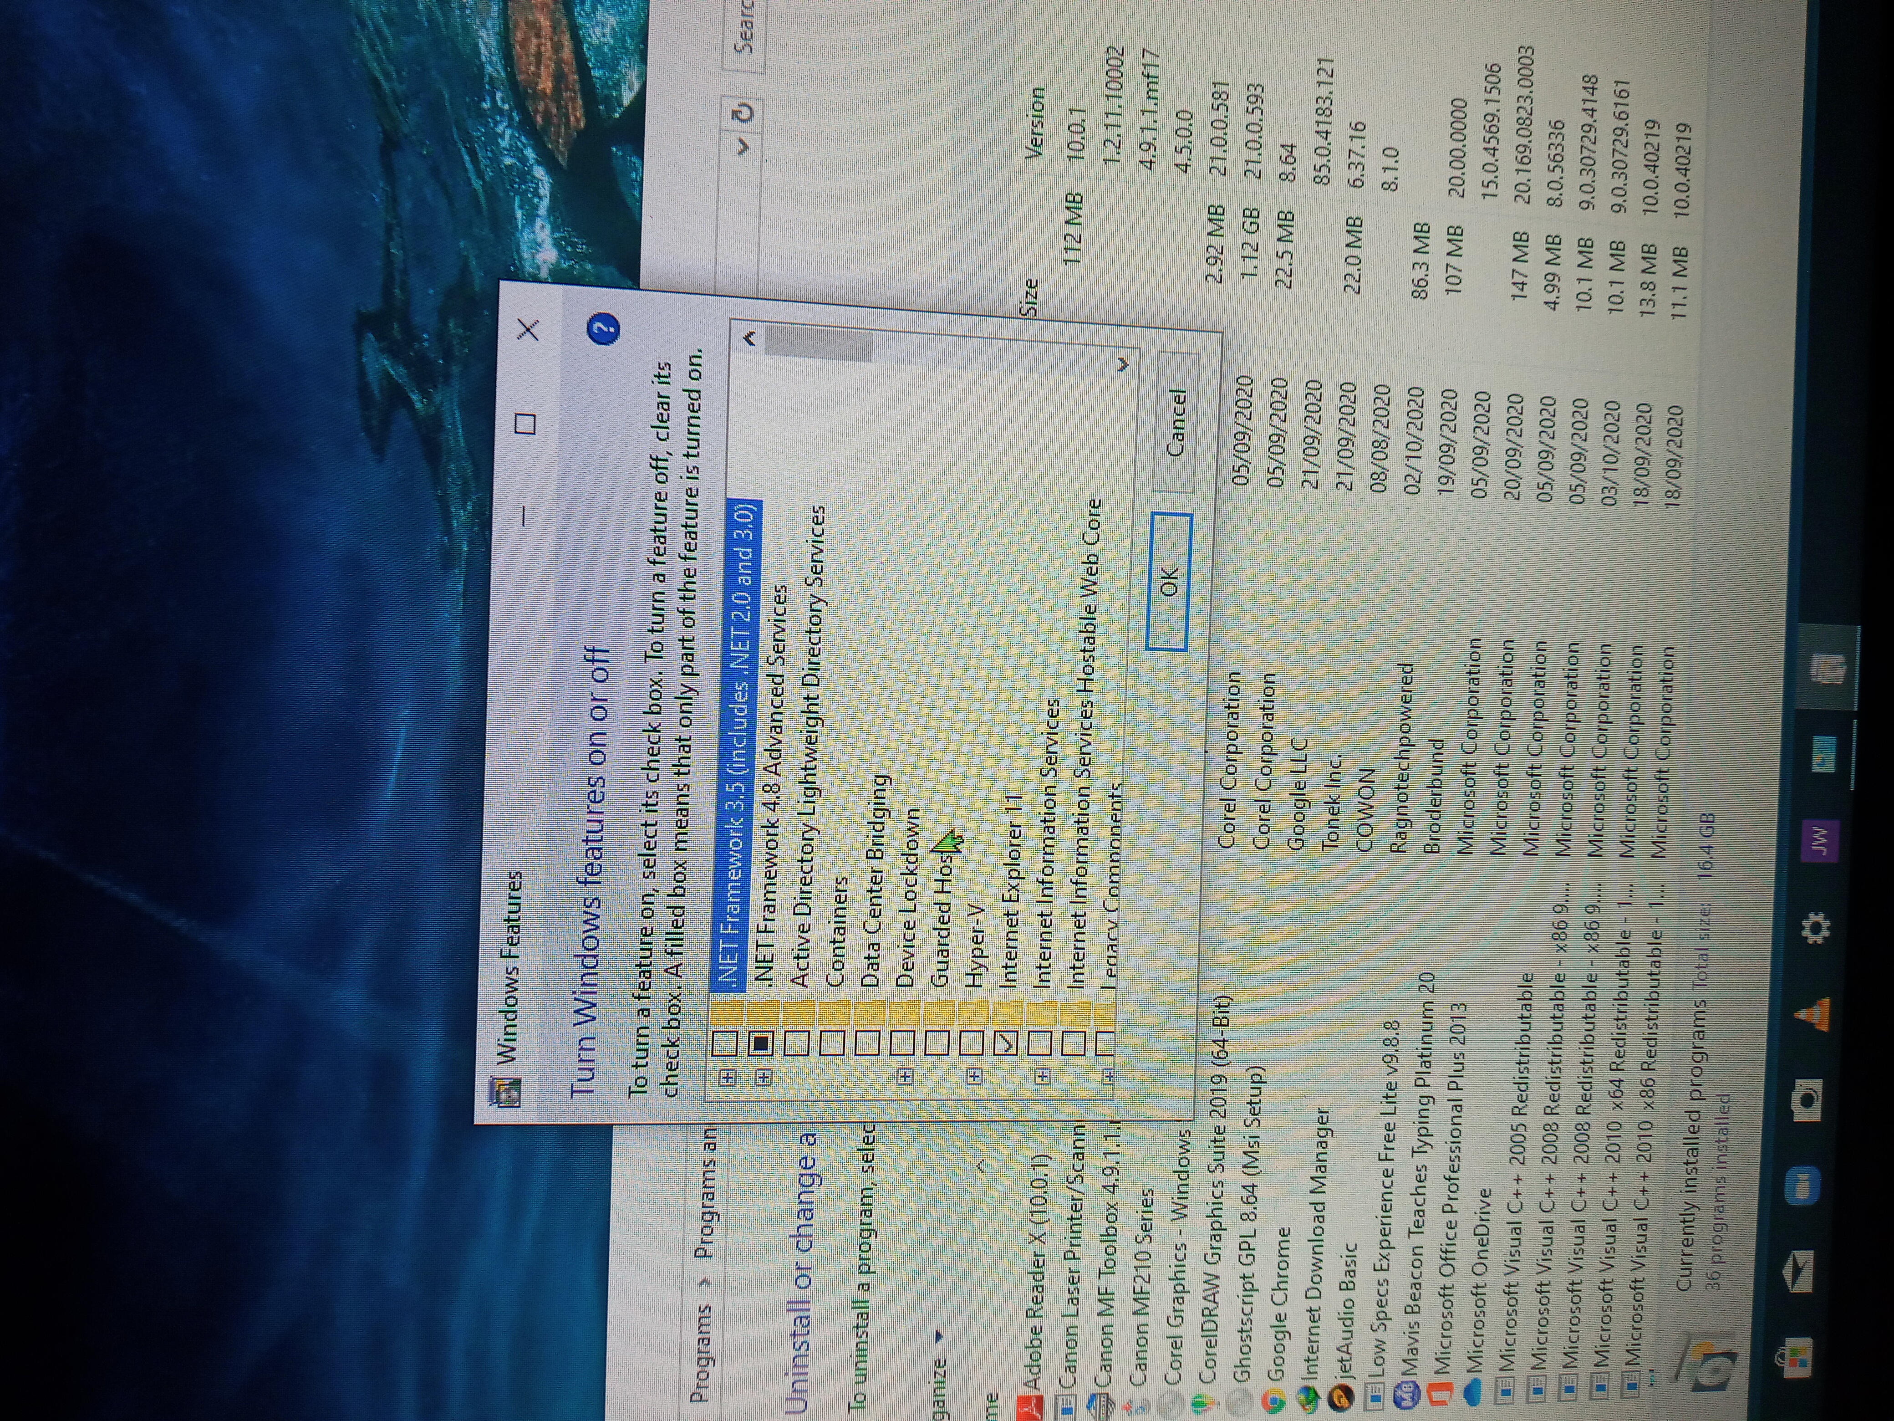Image resolution: width=1894 pixels, height=1421 pixels.
Task: Enable the Hyper-V checkbox
Action: [972, 1043]
